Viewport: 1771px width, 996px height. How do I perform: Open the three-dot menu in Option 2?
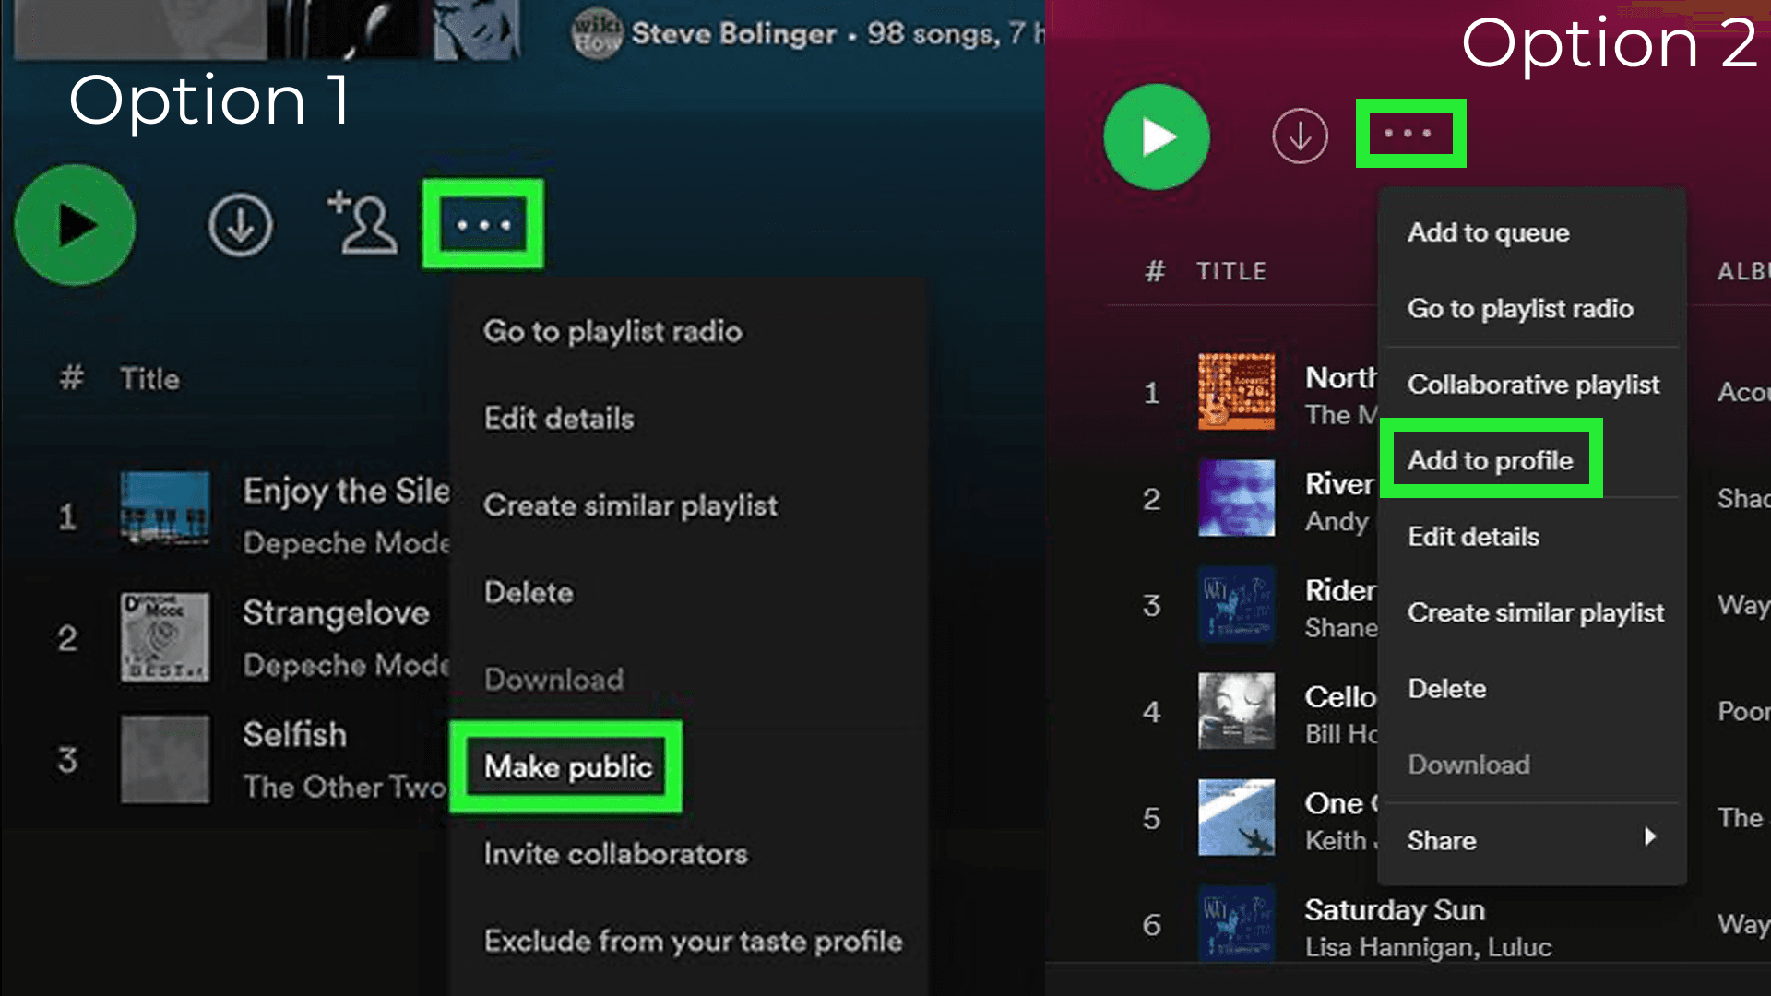(1409, 133)
